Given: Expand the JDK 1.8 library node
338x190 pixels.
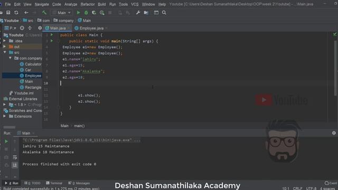Looking at the screenshot, I should (5, 104).
